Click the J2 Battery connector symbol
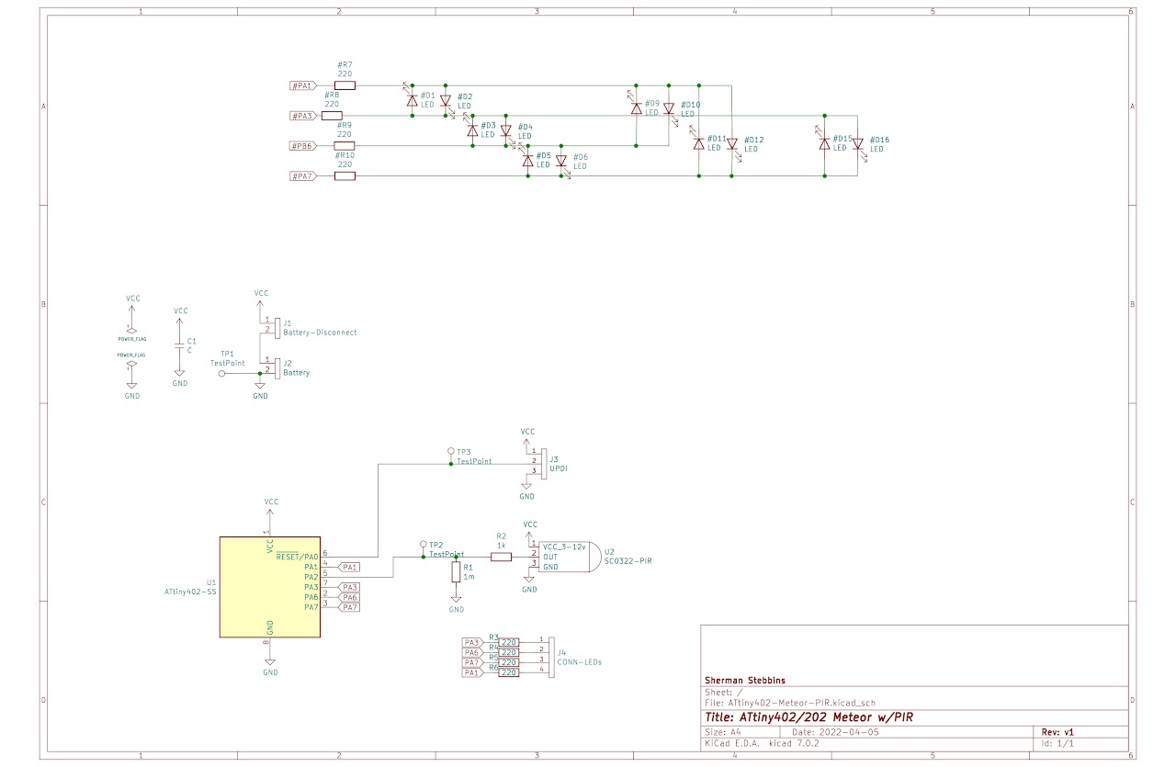Image resolution: width=1176 pixels, height=767 pixels. [x=276, y=367]
